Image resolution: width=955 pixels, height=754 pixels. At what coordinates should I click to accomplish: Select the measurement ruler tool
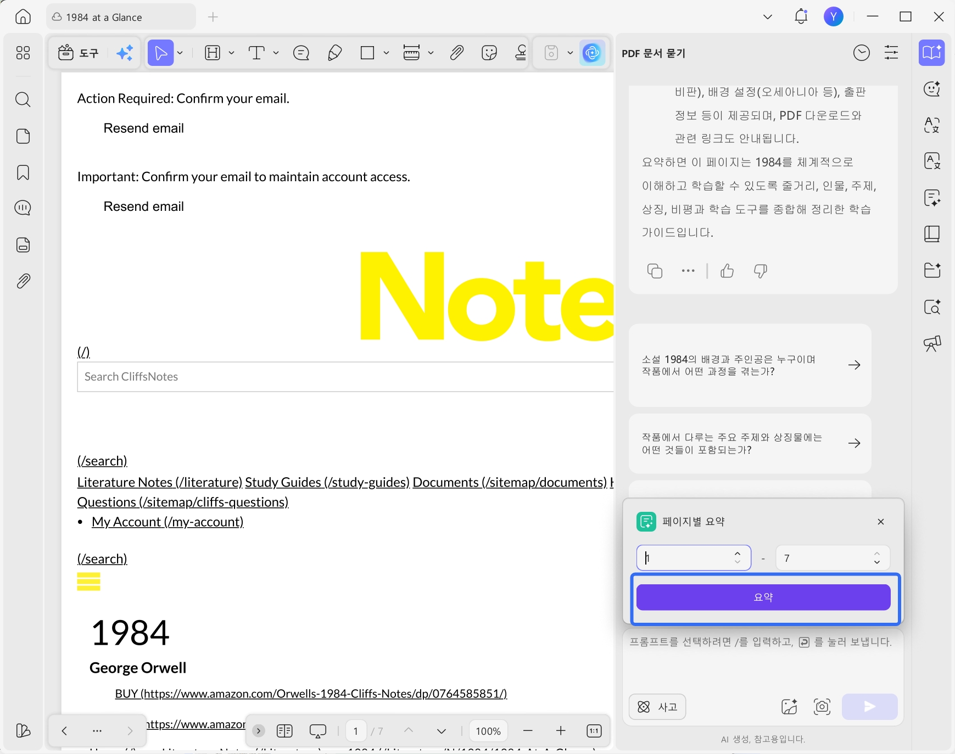point(411,53)
